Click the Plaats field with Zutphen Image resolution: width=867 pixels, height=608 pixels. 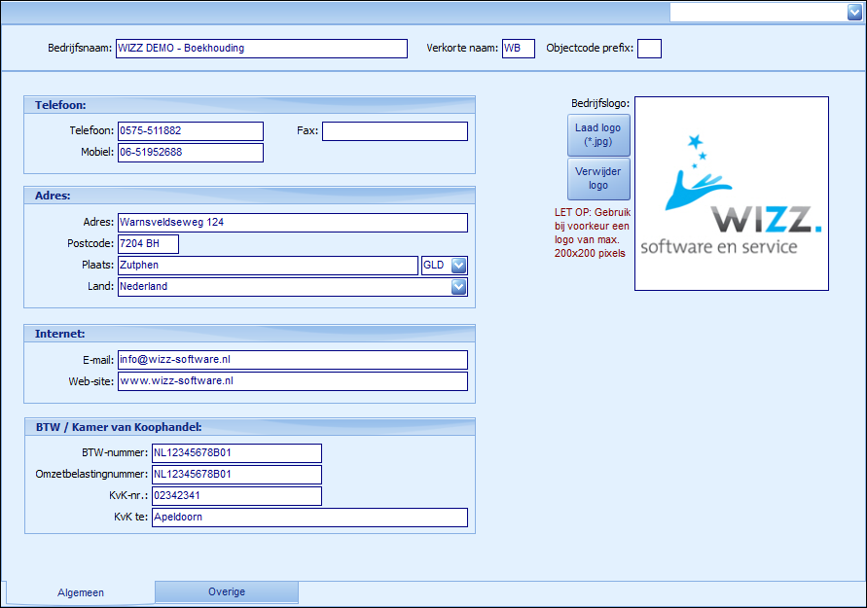click(268, 266)
